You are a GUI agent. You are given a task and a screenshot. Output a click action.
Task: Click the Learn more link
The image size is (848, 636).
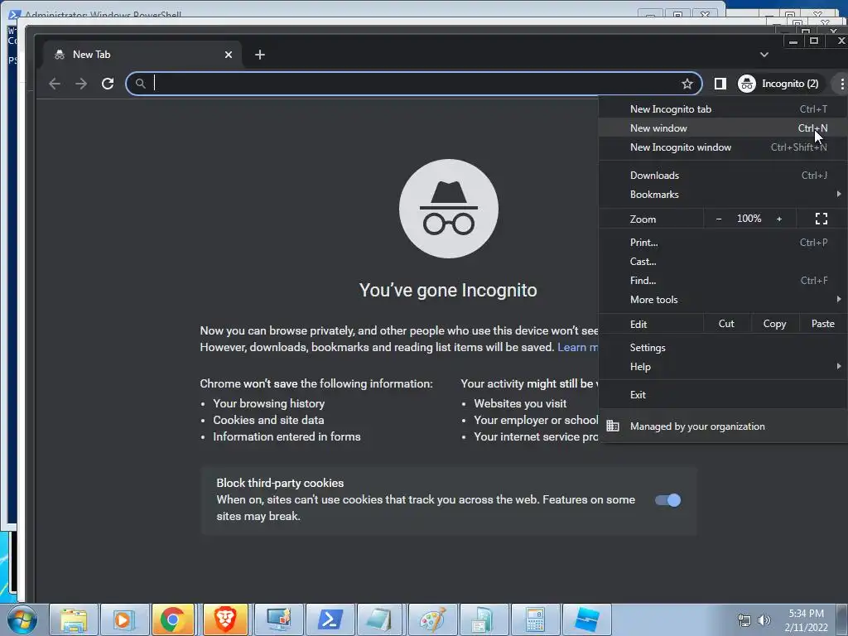pos(577,347)
